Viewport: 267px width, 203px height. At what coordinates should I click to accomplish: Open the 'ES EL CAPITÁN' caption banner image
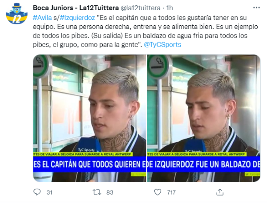89,164
